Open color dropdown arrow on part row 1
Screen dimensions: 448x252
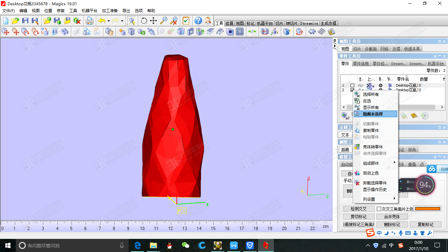pos(373,86)
